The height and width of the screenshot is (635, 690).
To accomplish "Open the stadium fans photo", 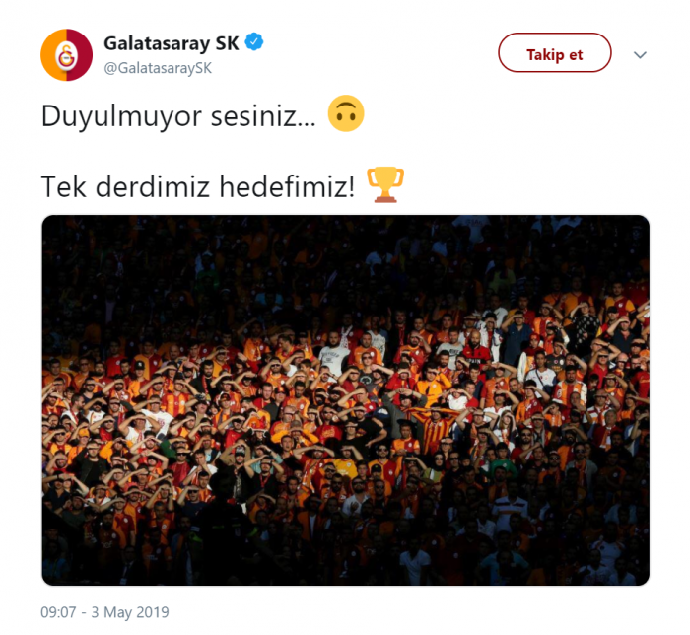I will pyautogui.click(x=345, y=400).
